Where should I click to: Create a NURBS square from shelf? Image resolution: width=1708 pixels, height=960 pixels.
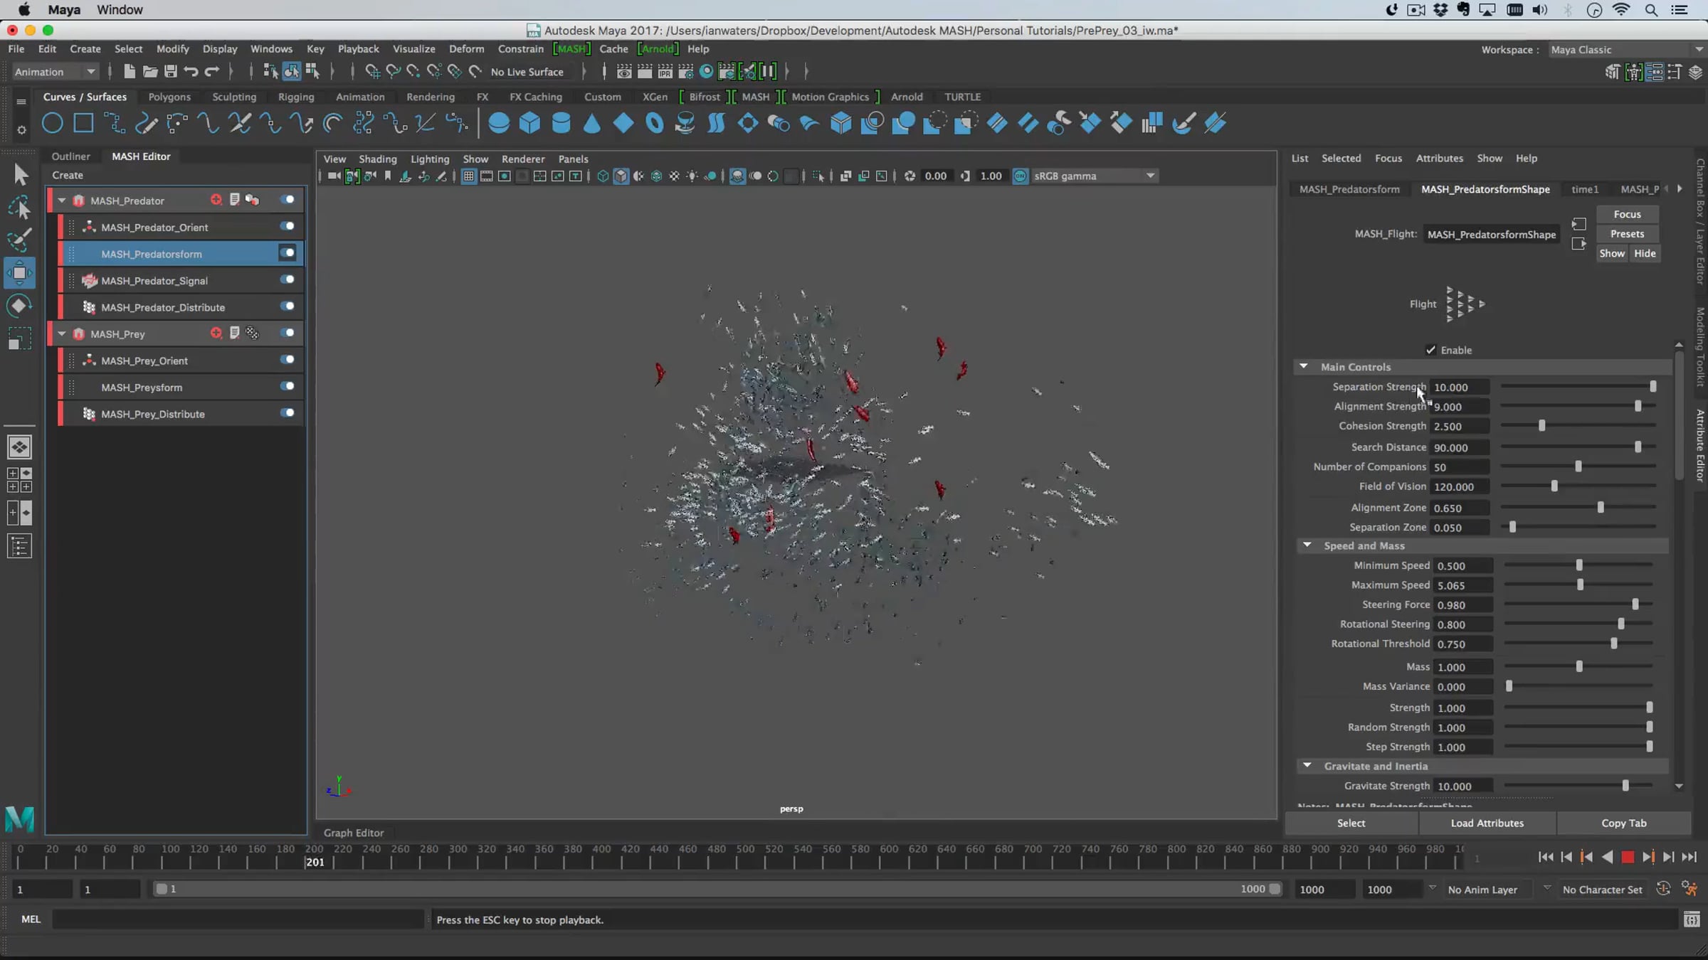83,123
